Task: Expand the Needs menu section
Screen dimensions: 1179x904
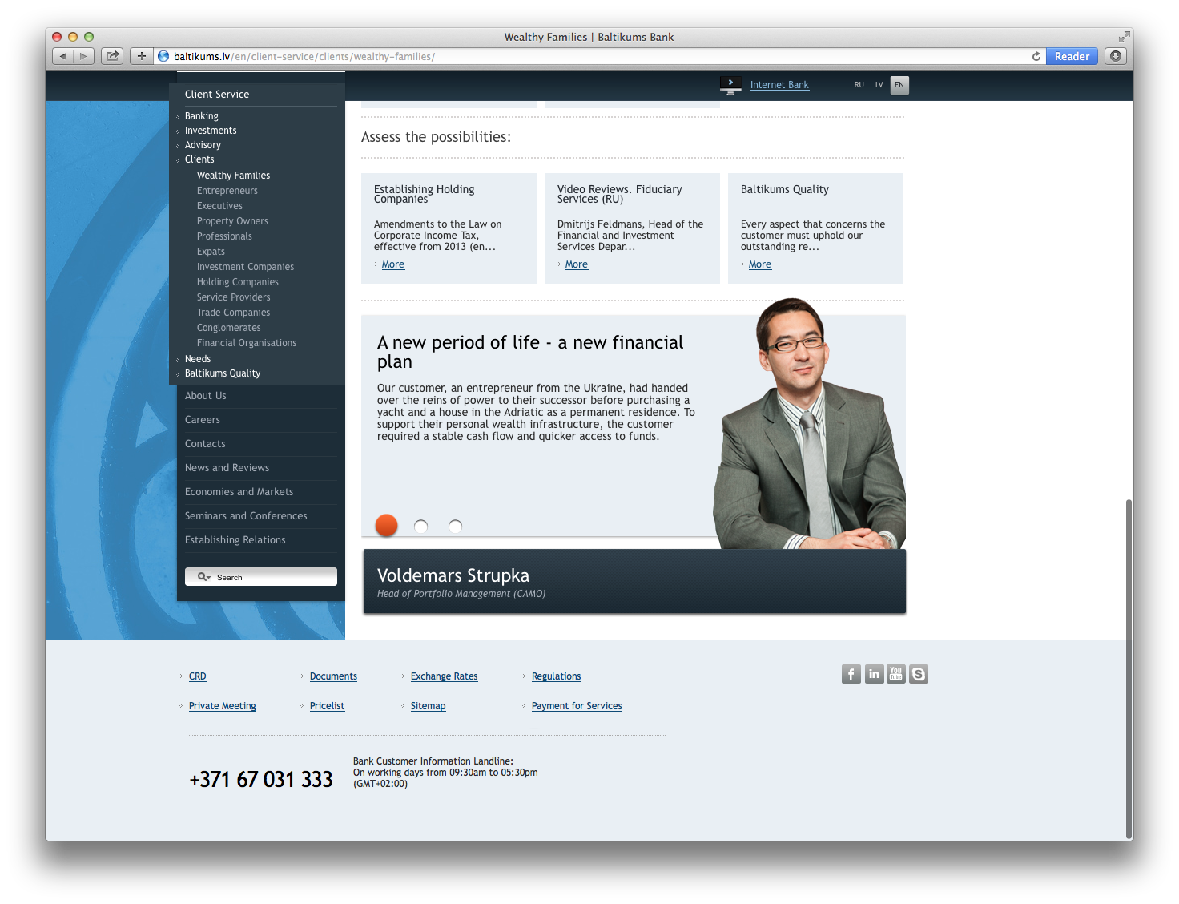Action: [198, 359]
